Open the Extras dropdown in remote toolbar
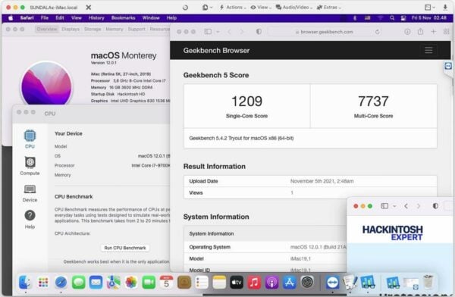 (x=329, y=8)
